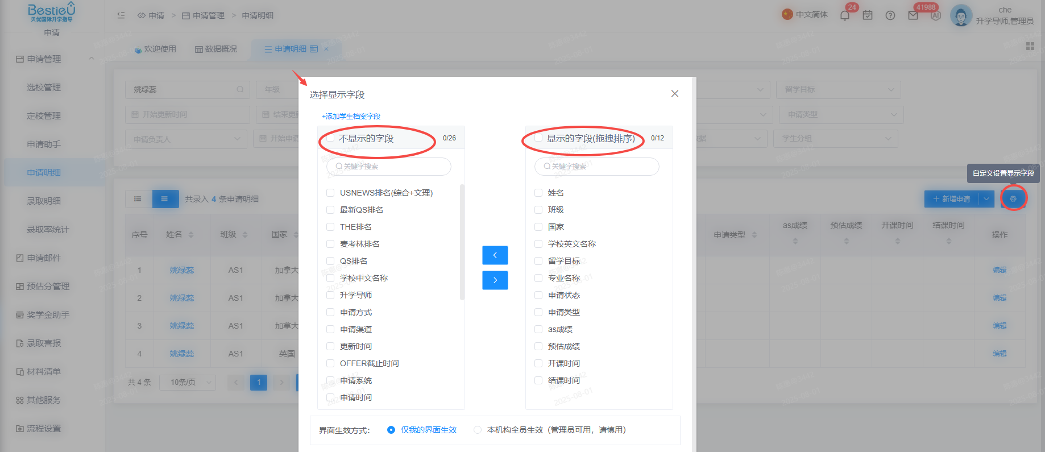The image size is (1045, 452).
Task: Check the USNEWS排名 field checkbox
Action: pos(330,193)
